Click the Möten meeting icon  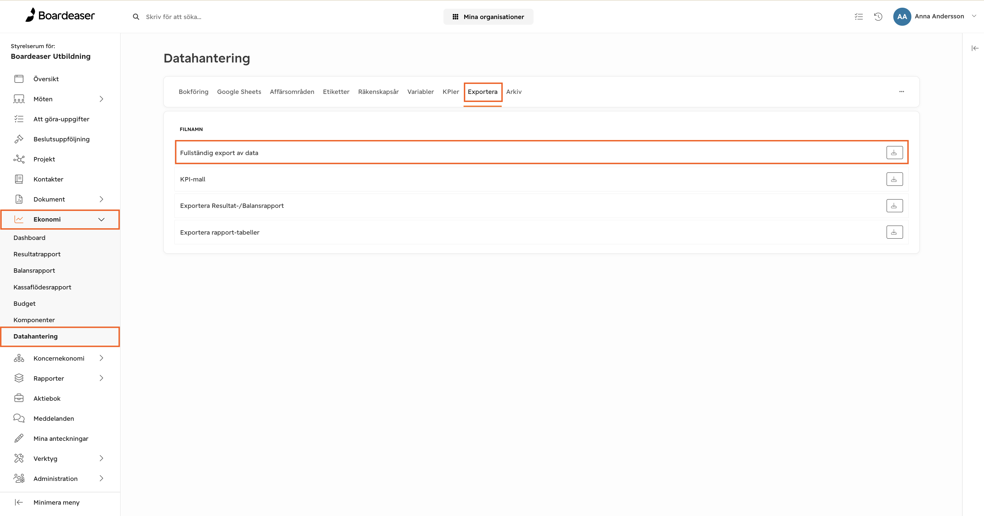pyautogui.click(x=19, y=99)
